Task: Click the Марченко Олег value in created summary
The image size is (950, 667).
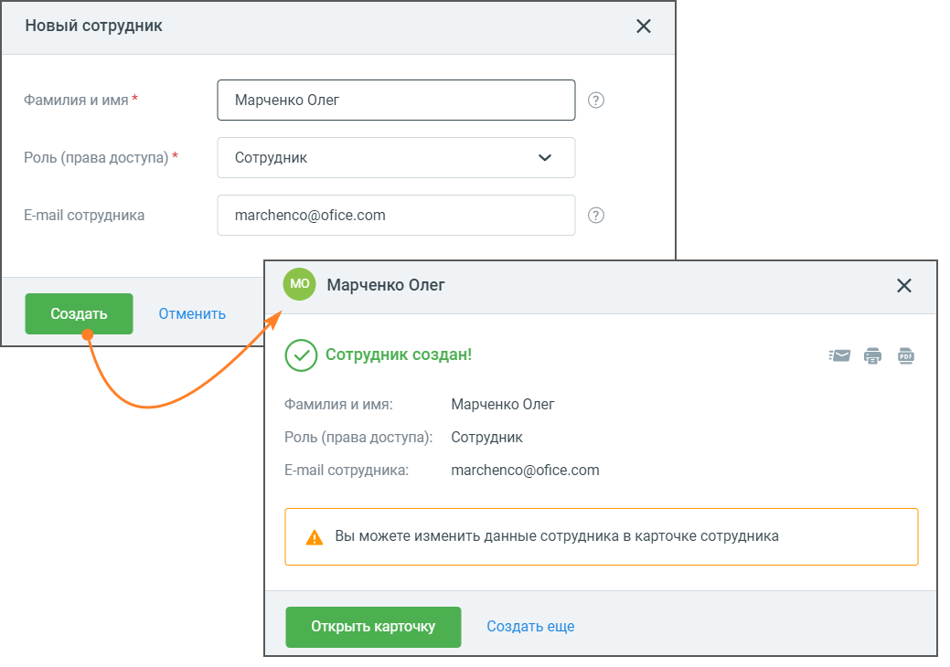Action: point(503,405)
